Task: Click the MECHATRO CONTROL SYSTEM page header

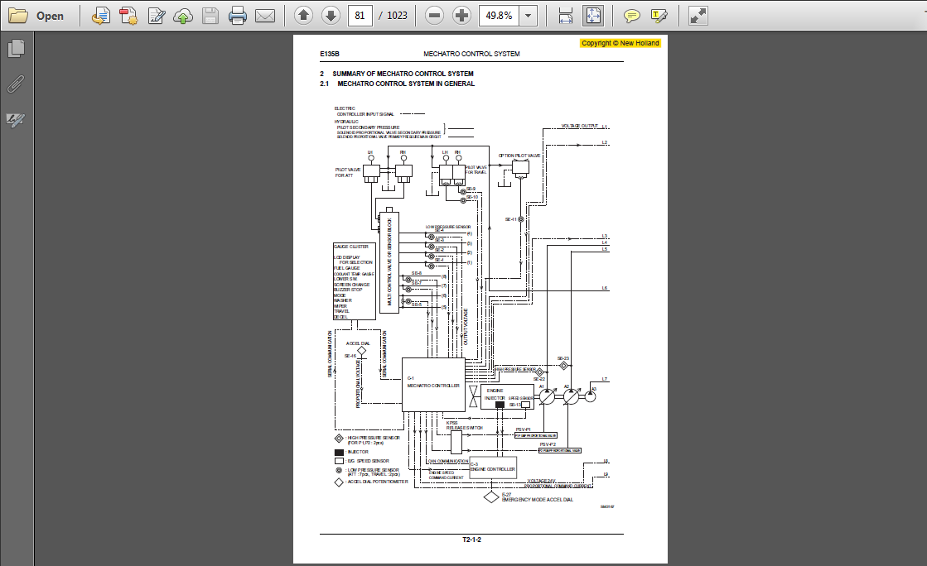Action: pyautogui.click(x=471, y=54)
